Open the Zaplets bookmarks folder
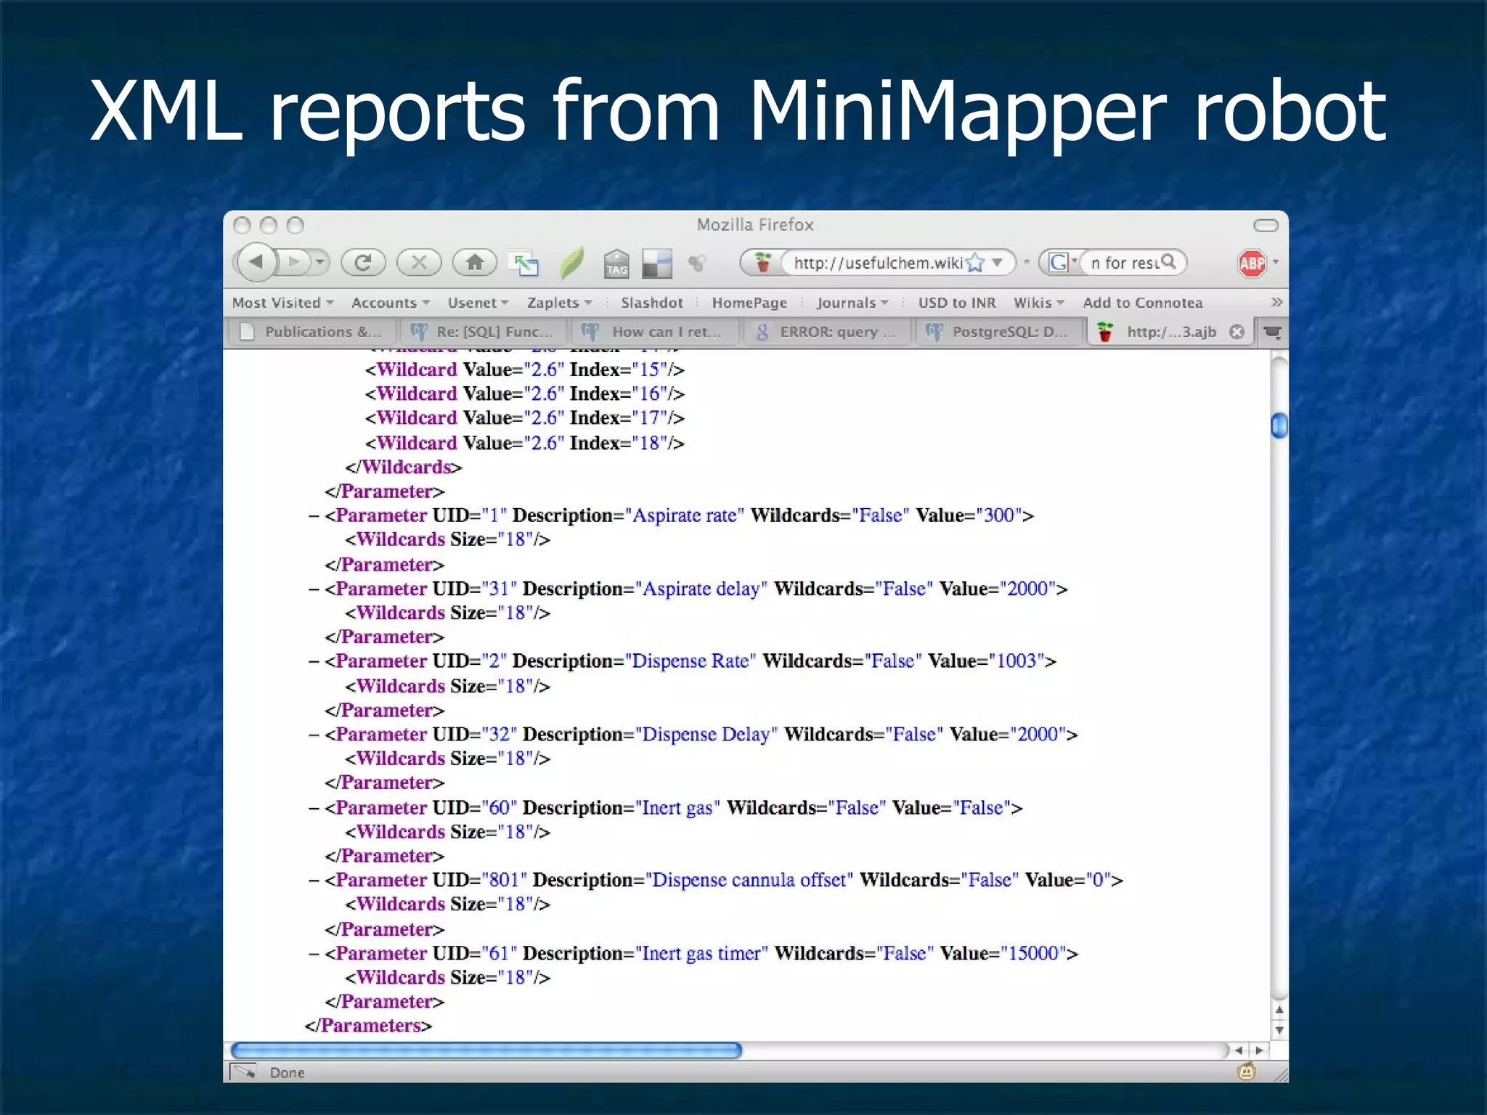This screenshot has width=1487, height=1115. (x=559, y=303)
